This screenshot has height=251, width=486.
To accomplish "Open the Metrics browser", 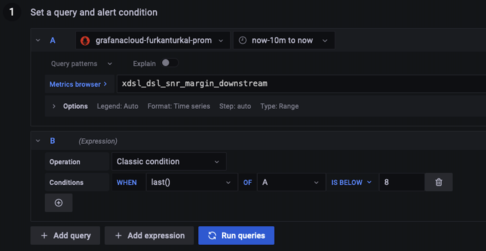I will 78,84.
